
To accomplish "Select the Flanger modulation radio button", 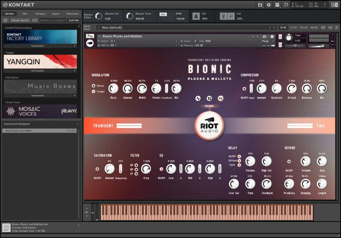I will pos(94,92).
